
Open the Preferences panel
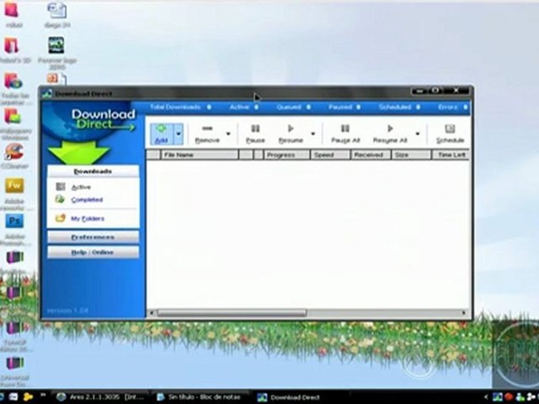point(93,237)
